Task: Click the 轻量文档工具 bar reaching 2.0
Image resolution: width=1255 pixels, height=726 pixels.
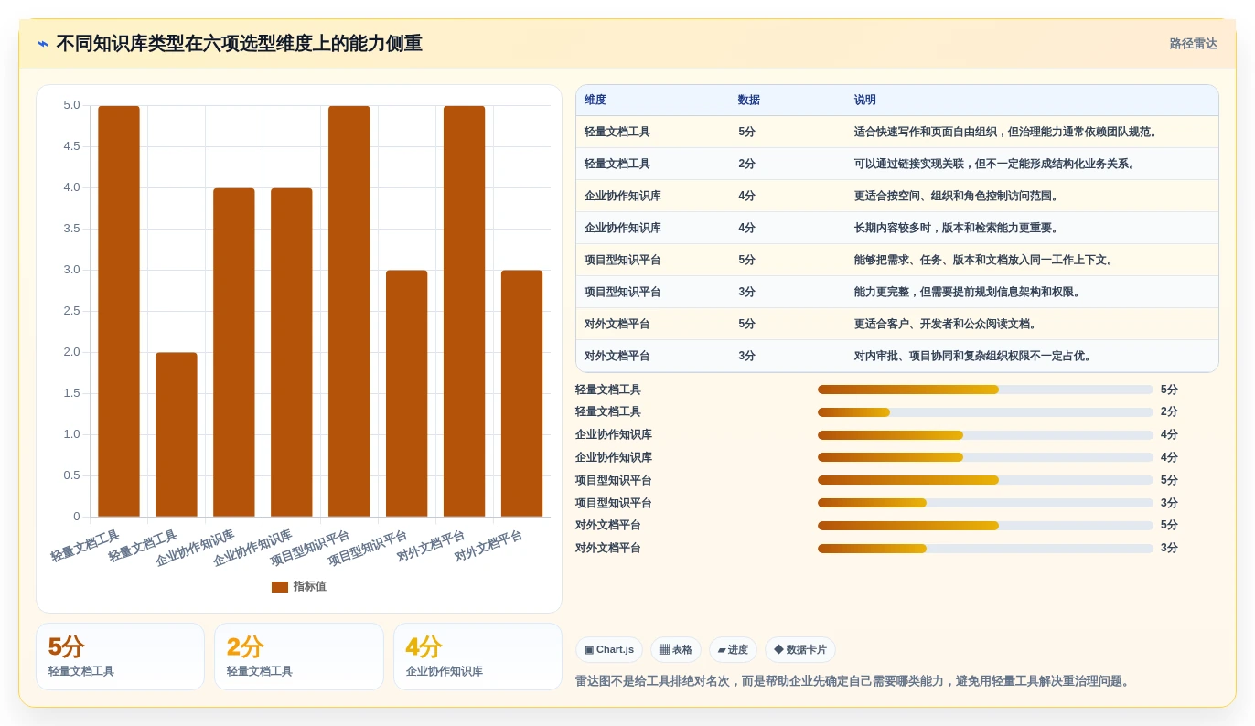Action: 177,434
